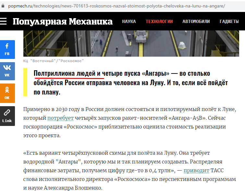Copy article link with Link button
The width and height of the screenshot is (245, 191).
(x=7, y=116)
